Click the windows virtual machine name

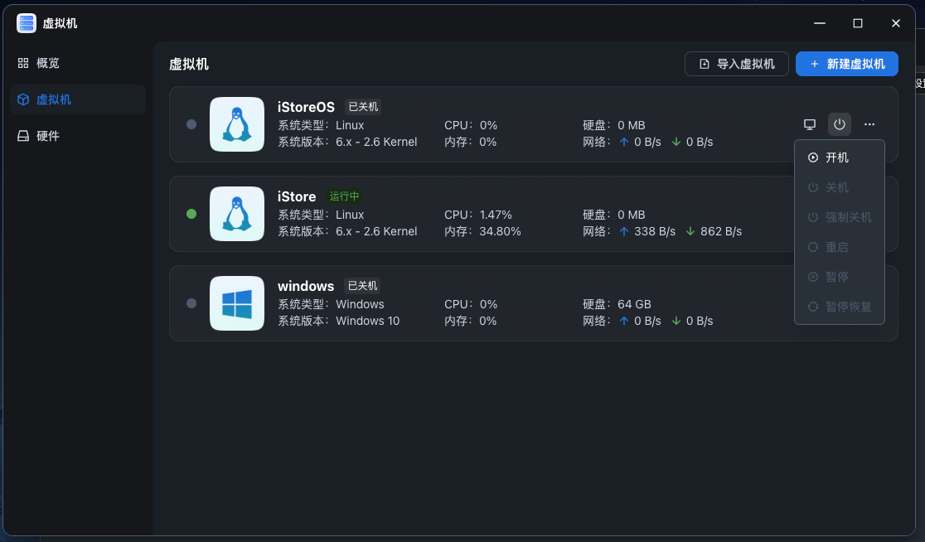tap(306, 286)
